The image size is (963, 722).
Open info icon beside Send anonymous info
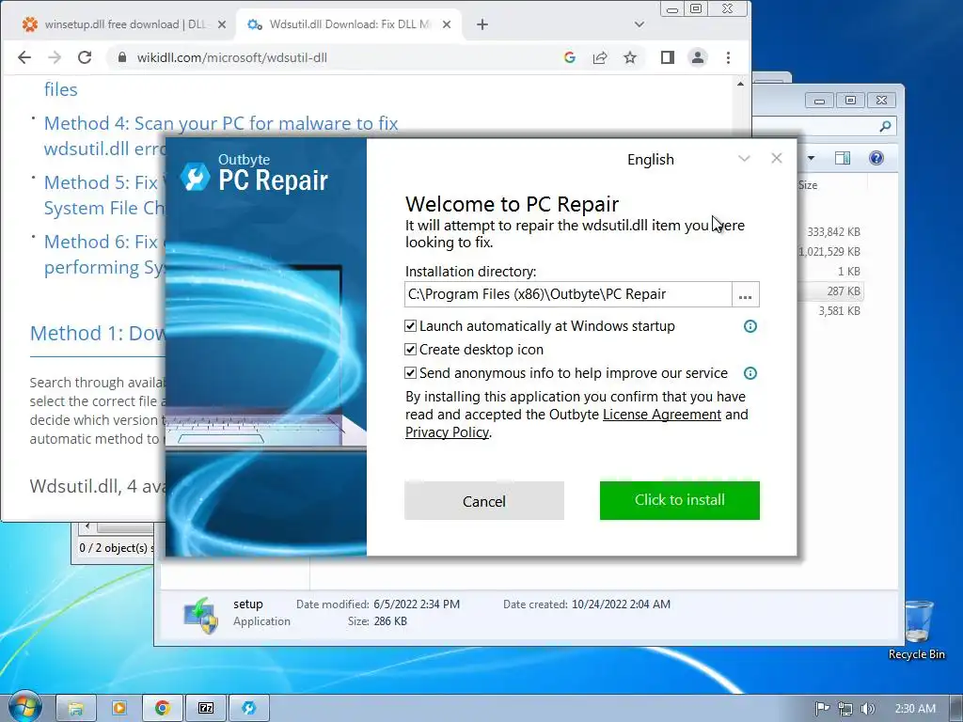click(x=750, y=373)
